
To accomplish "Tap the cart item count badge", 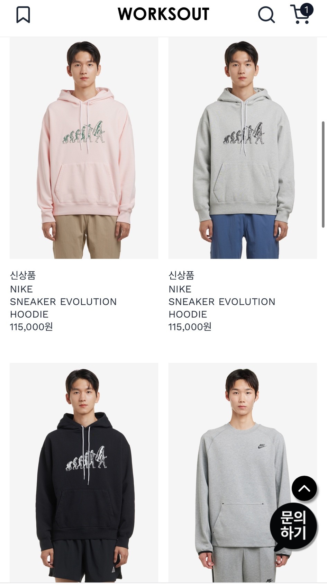I will click(306, 10).
